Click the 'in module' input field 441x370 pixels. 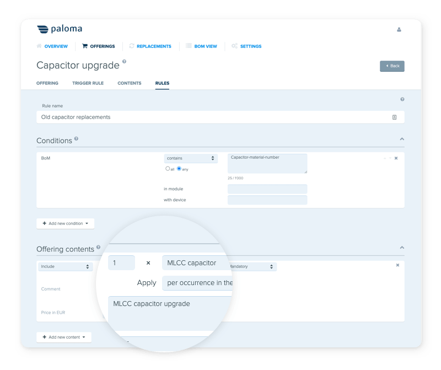(267, 189)
